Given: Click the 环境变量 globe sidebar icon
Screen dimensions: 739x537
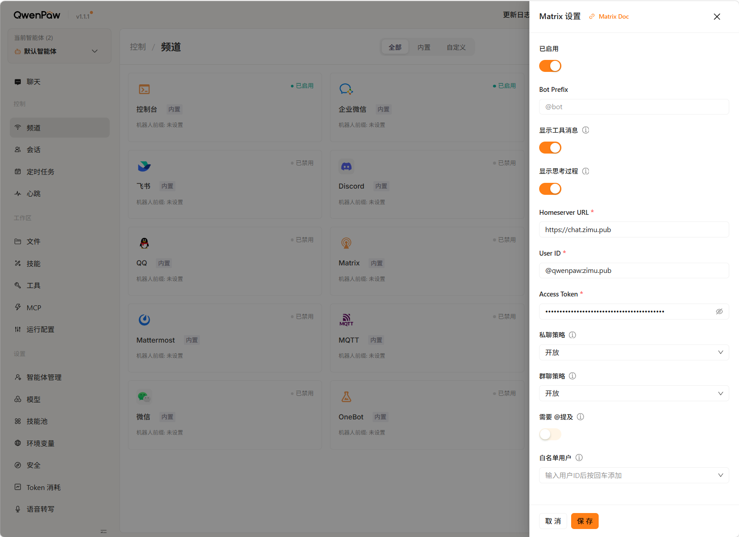Looking at the screenshot, I should pos(18,443).
